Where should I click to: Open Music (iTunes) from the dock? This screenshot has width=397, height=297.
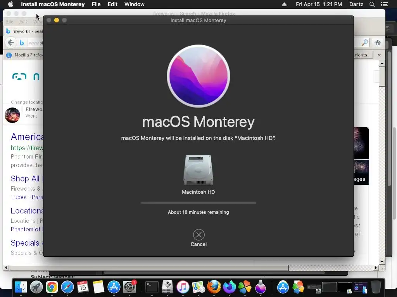point(183,287)
